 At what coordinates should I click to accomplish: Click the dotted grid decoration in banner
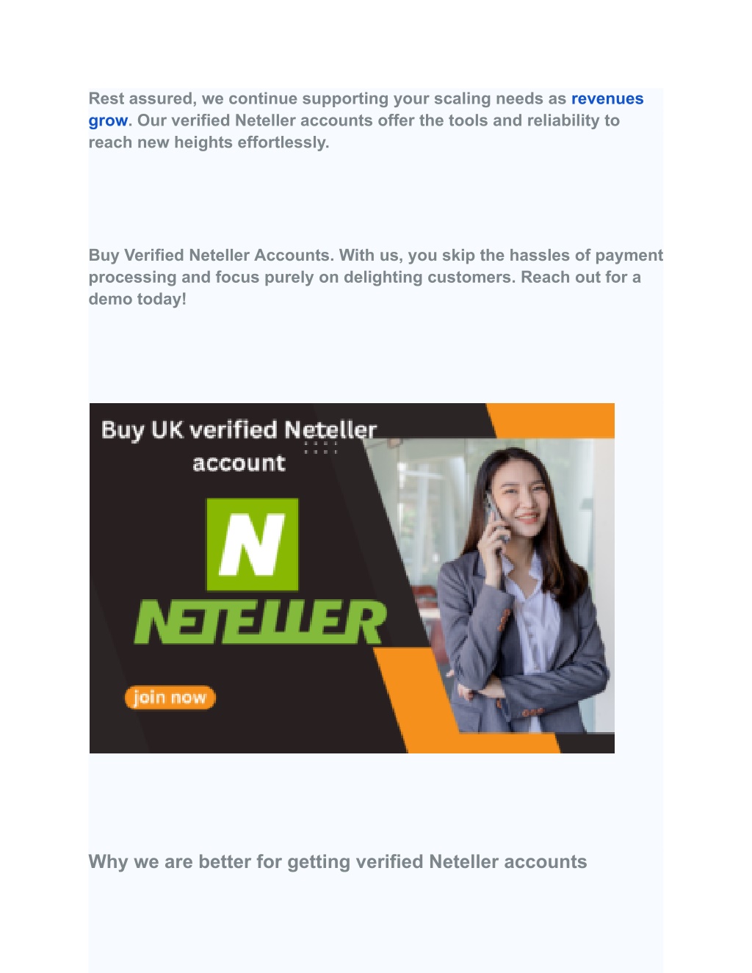point(321,447)
